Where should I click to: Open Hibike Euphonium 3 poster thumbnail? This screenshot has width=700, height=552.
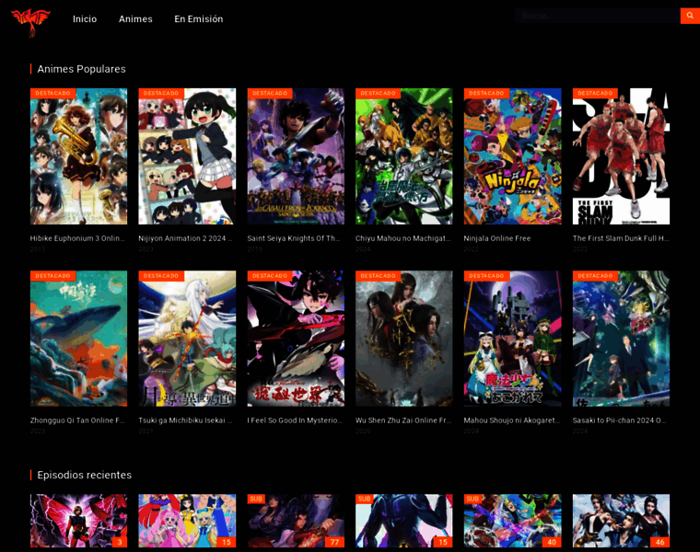pos(78,156)
